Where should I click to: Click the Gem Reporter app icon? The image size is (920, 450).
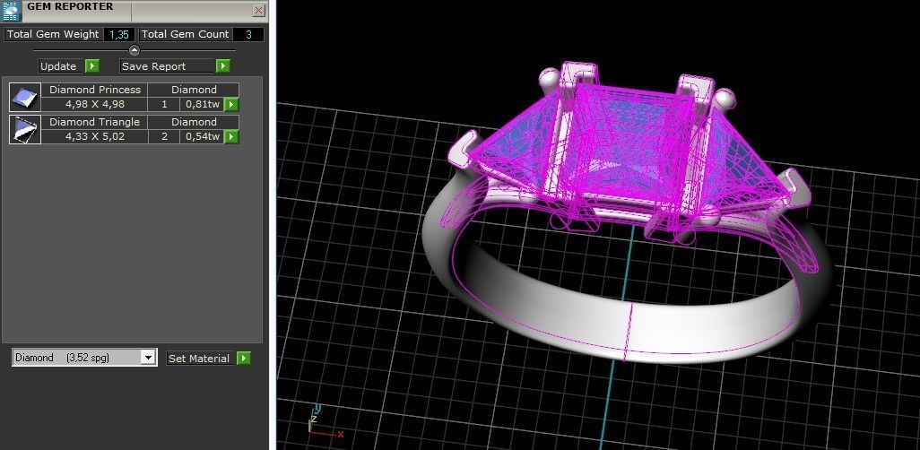coord(12,11)
